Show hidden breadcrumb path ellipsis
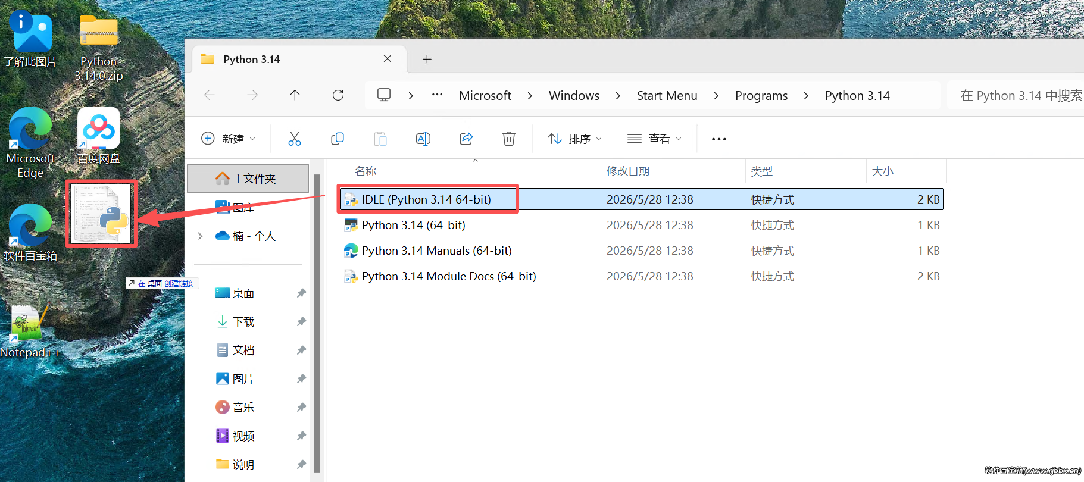The image size is (1084, 482). click(437, 95)
